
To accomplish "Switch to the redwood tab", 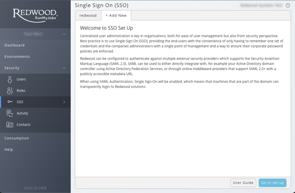I will coord(88,15).
